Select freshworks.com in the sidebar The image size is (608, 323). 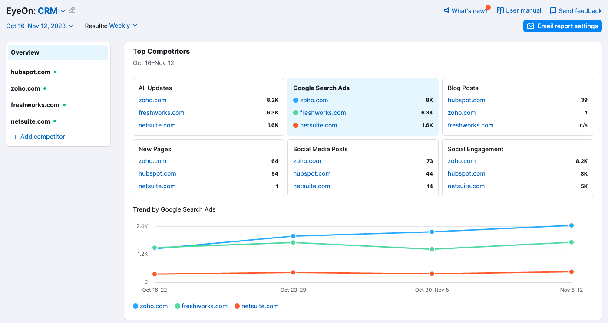[35, 105]
